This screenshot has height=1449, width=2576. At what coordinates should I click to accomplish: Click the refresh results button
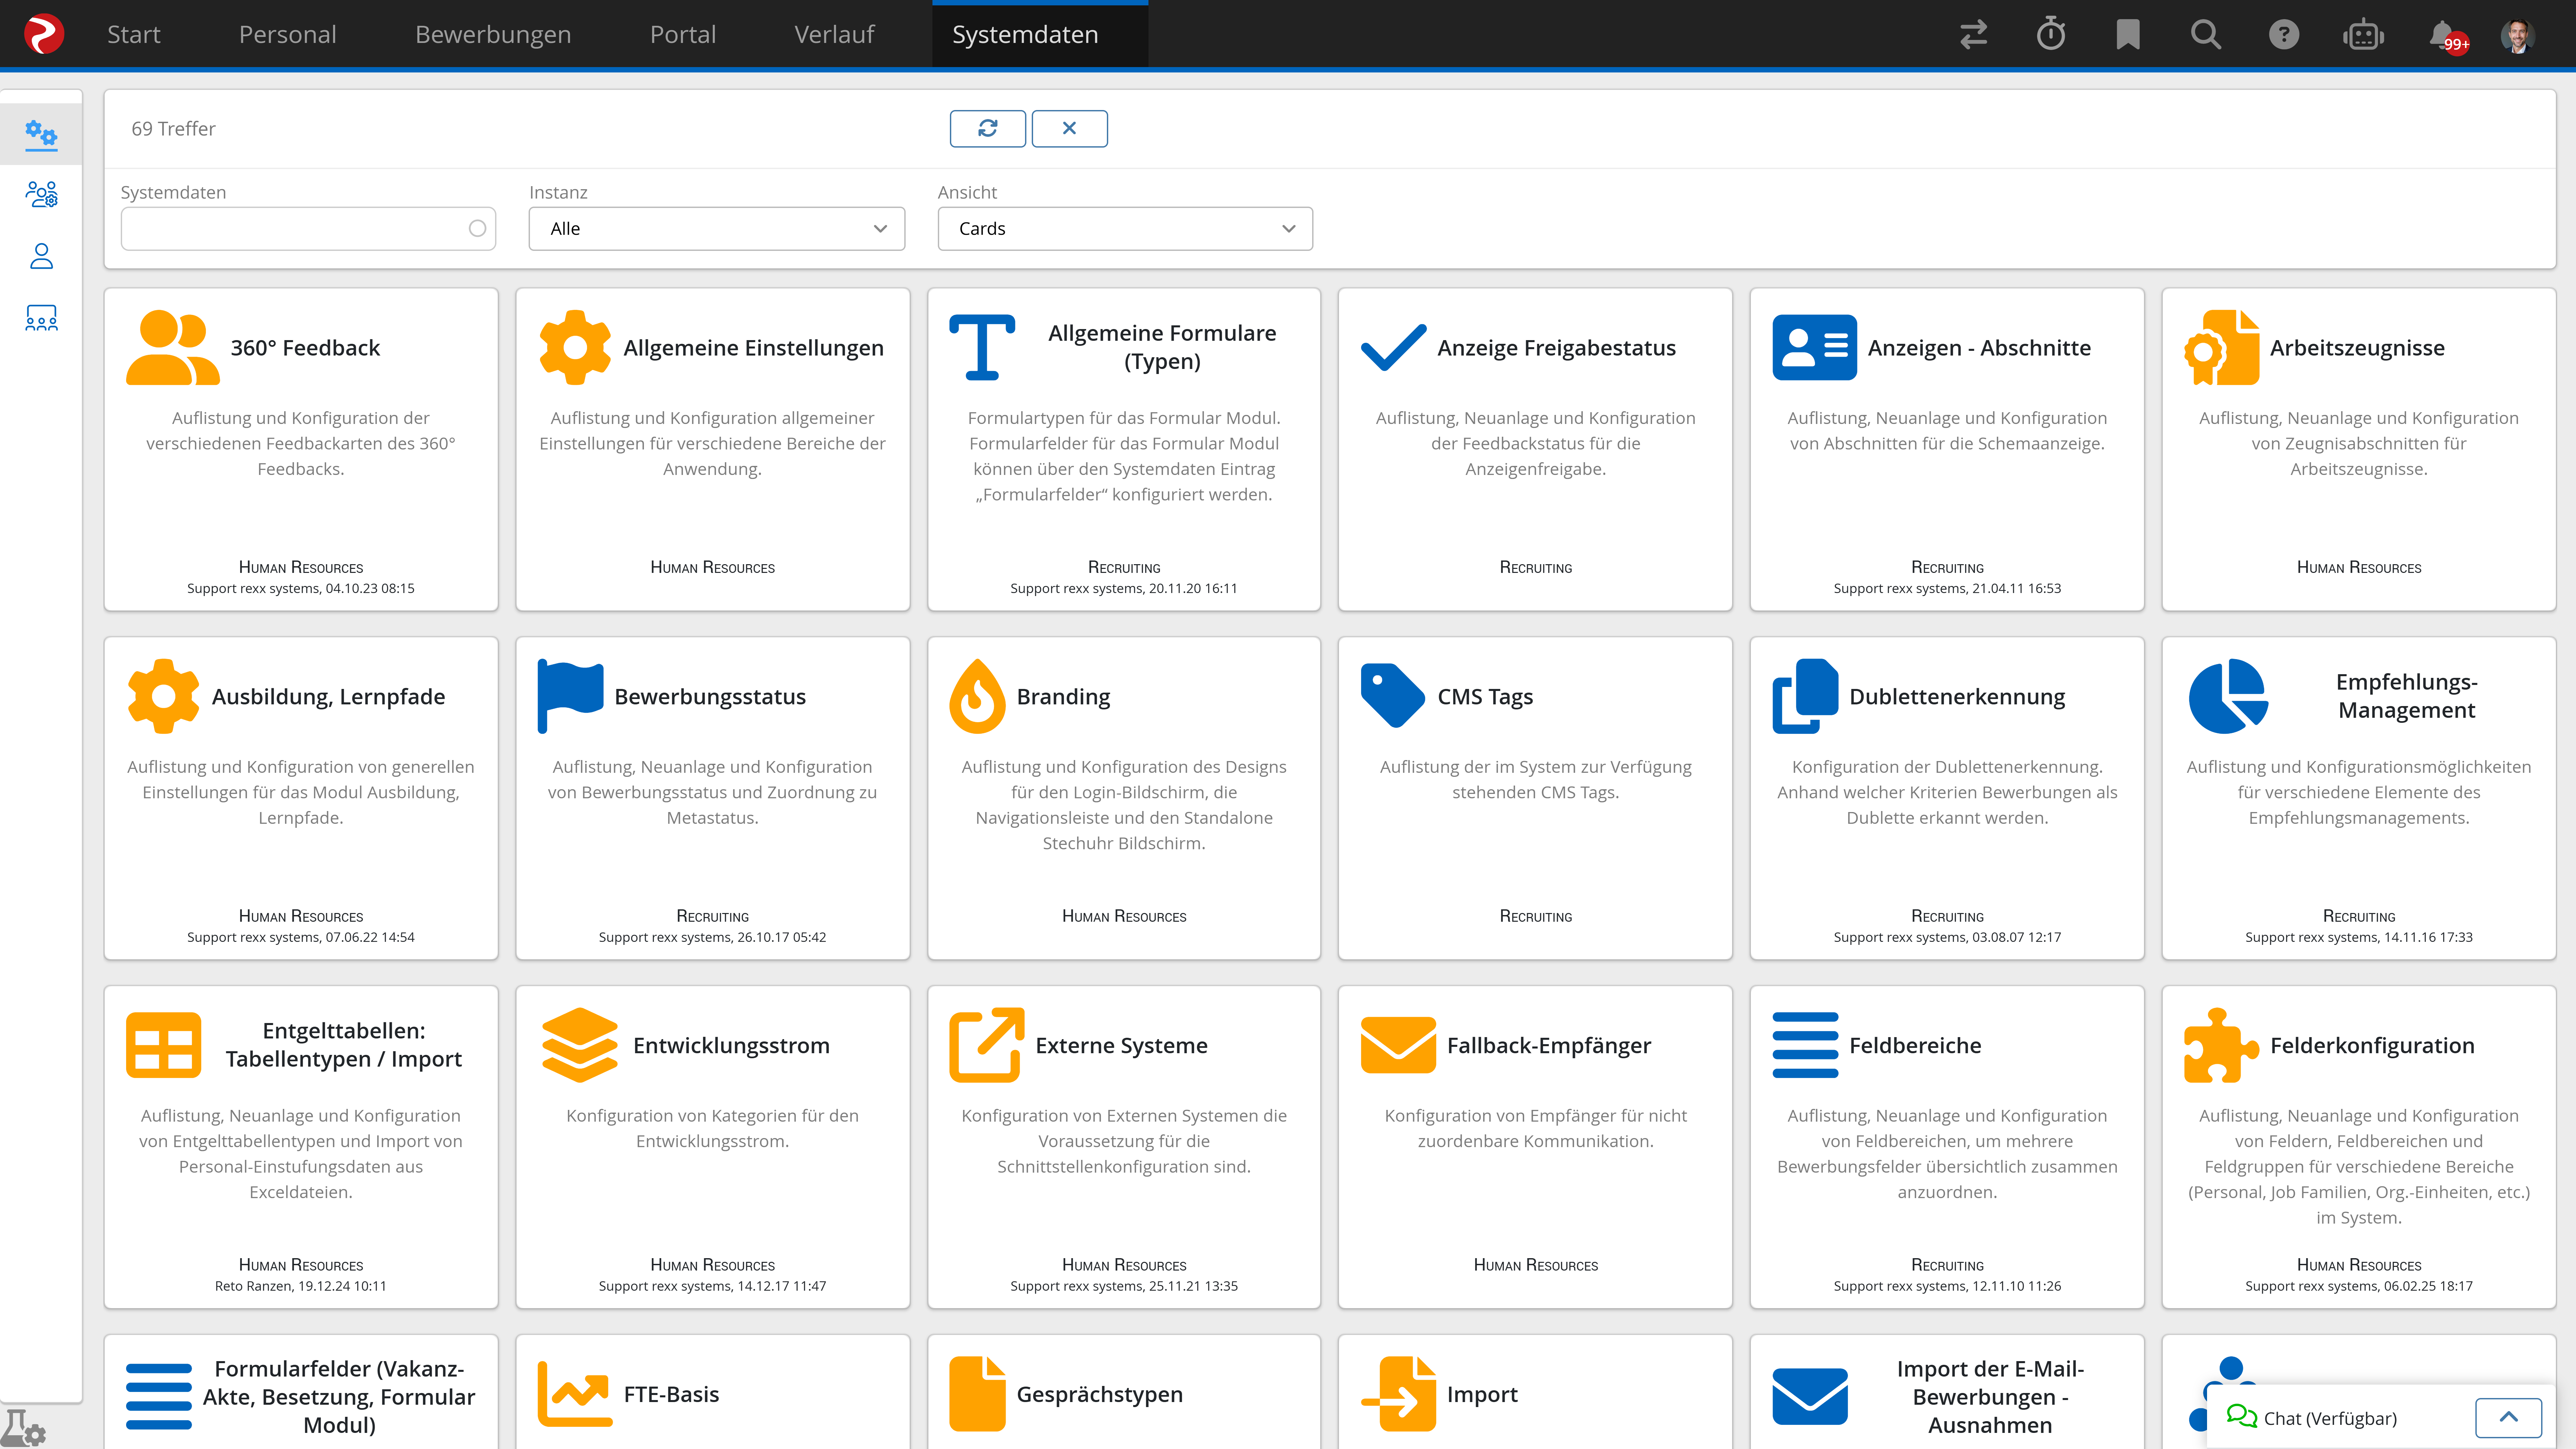(x=987, y=128)
